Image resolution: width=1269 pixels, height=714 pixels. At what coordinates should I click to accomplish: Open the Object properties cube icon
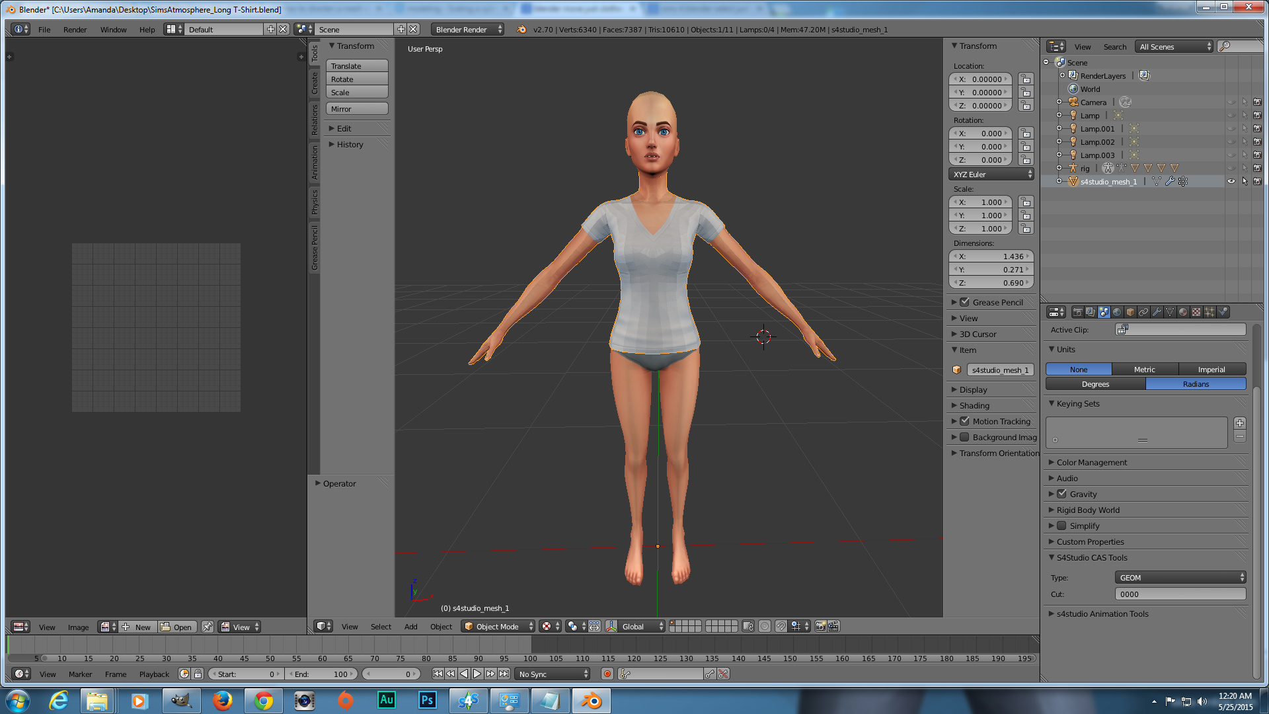click(x=1130, y=312)
